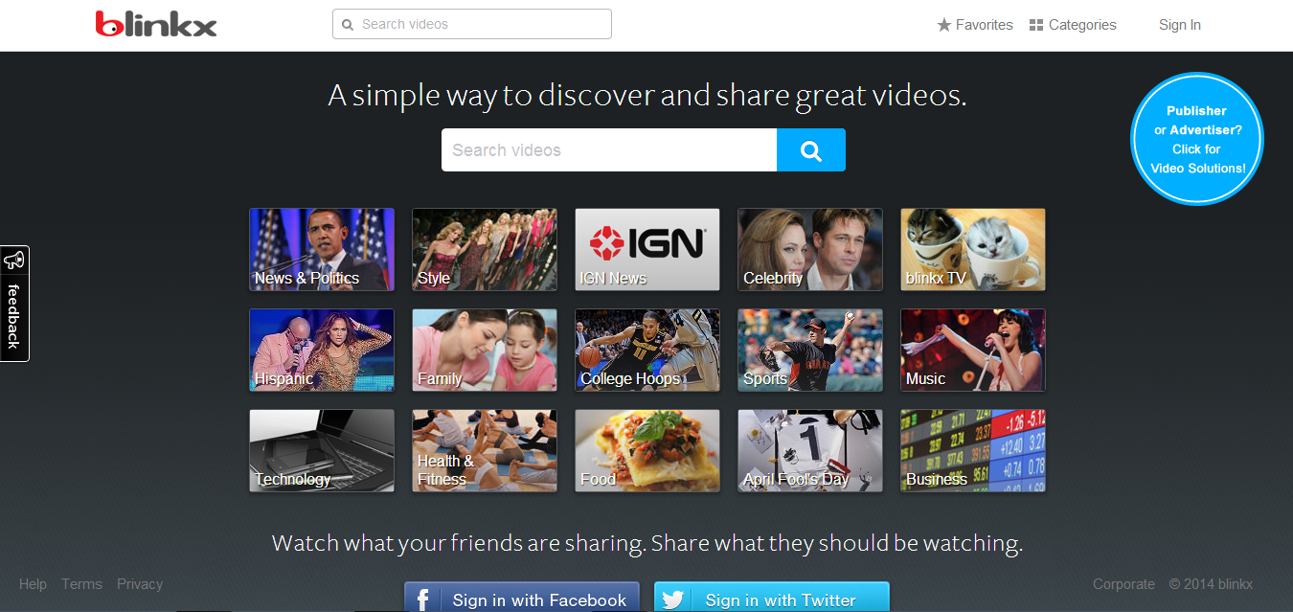Screen dimensions: 1293x612
Task: Focus the top header search field
Action: coord(472,24)
